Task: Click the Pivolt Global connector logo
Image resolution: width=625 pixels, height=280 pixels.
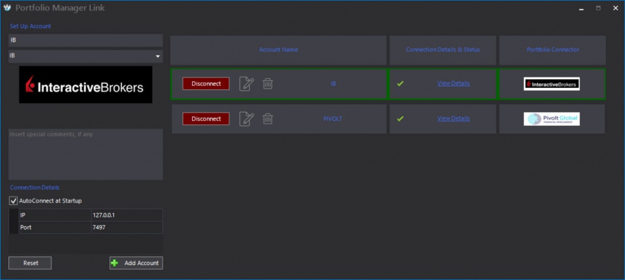Action: click(551, 119)
